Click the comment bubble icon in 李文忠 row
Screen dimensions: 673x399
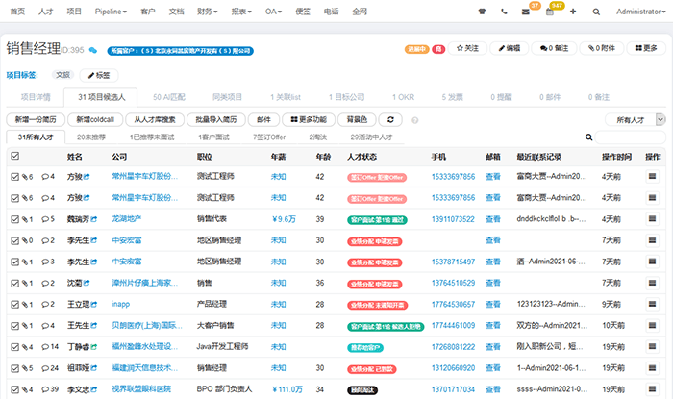[46, 387]
